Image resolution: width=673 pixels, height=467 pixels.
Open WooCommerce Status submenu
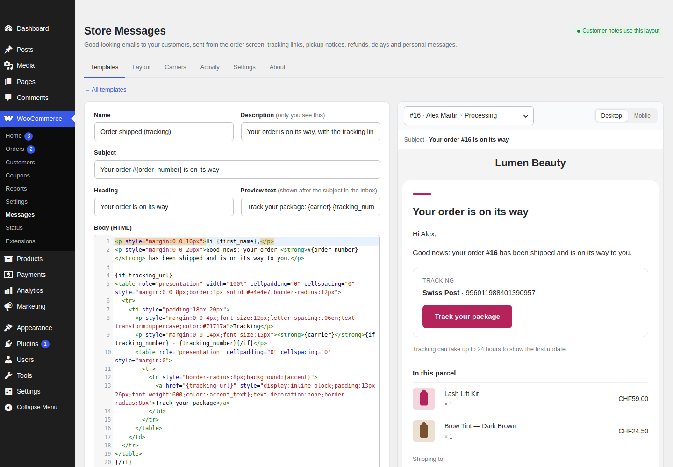pos(14,228)
